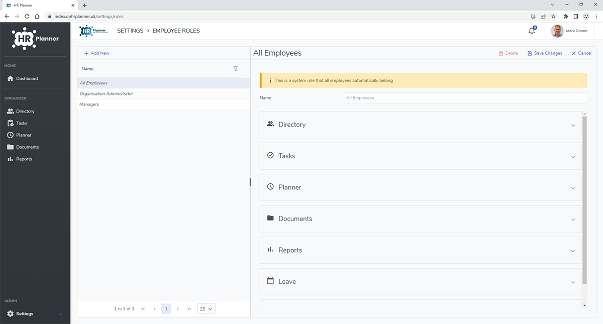
Task: Select the Managers role row
Action: (163, 104)
